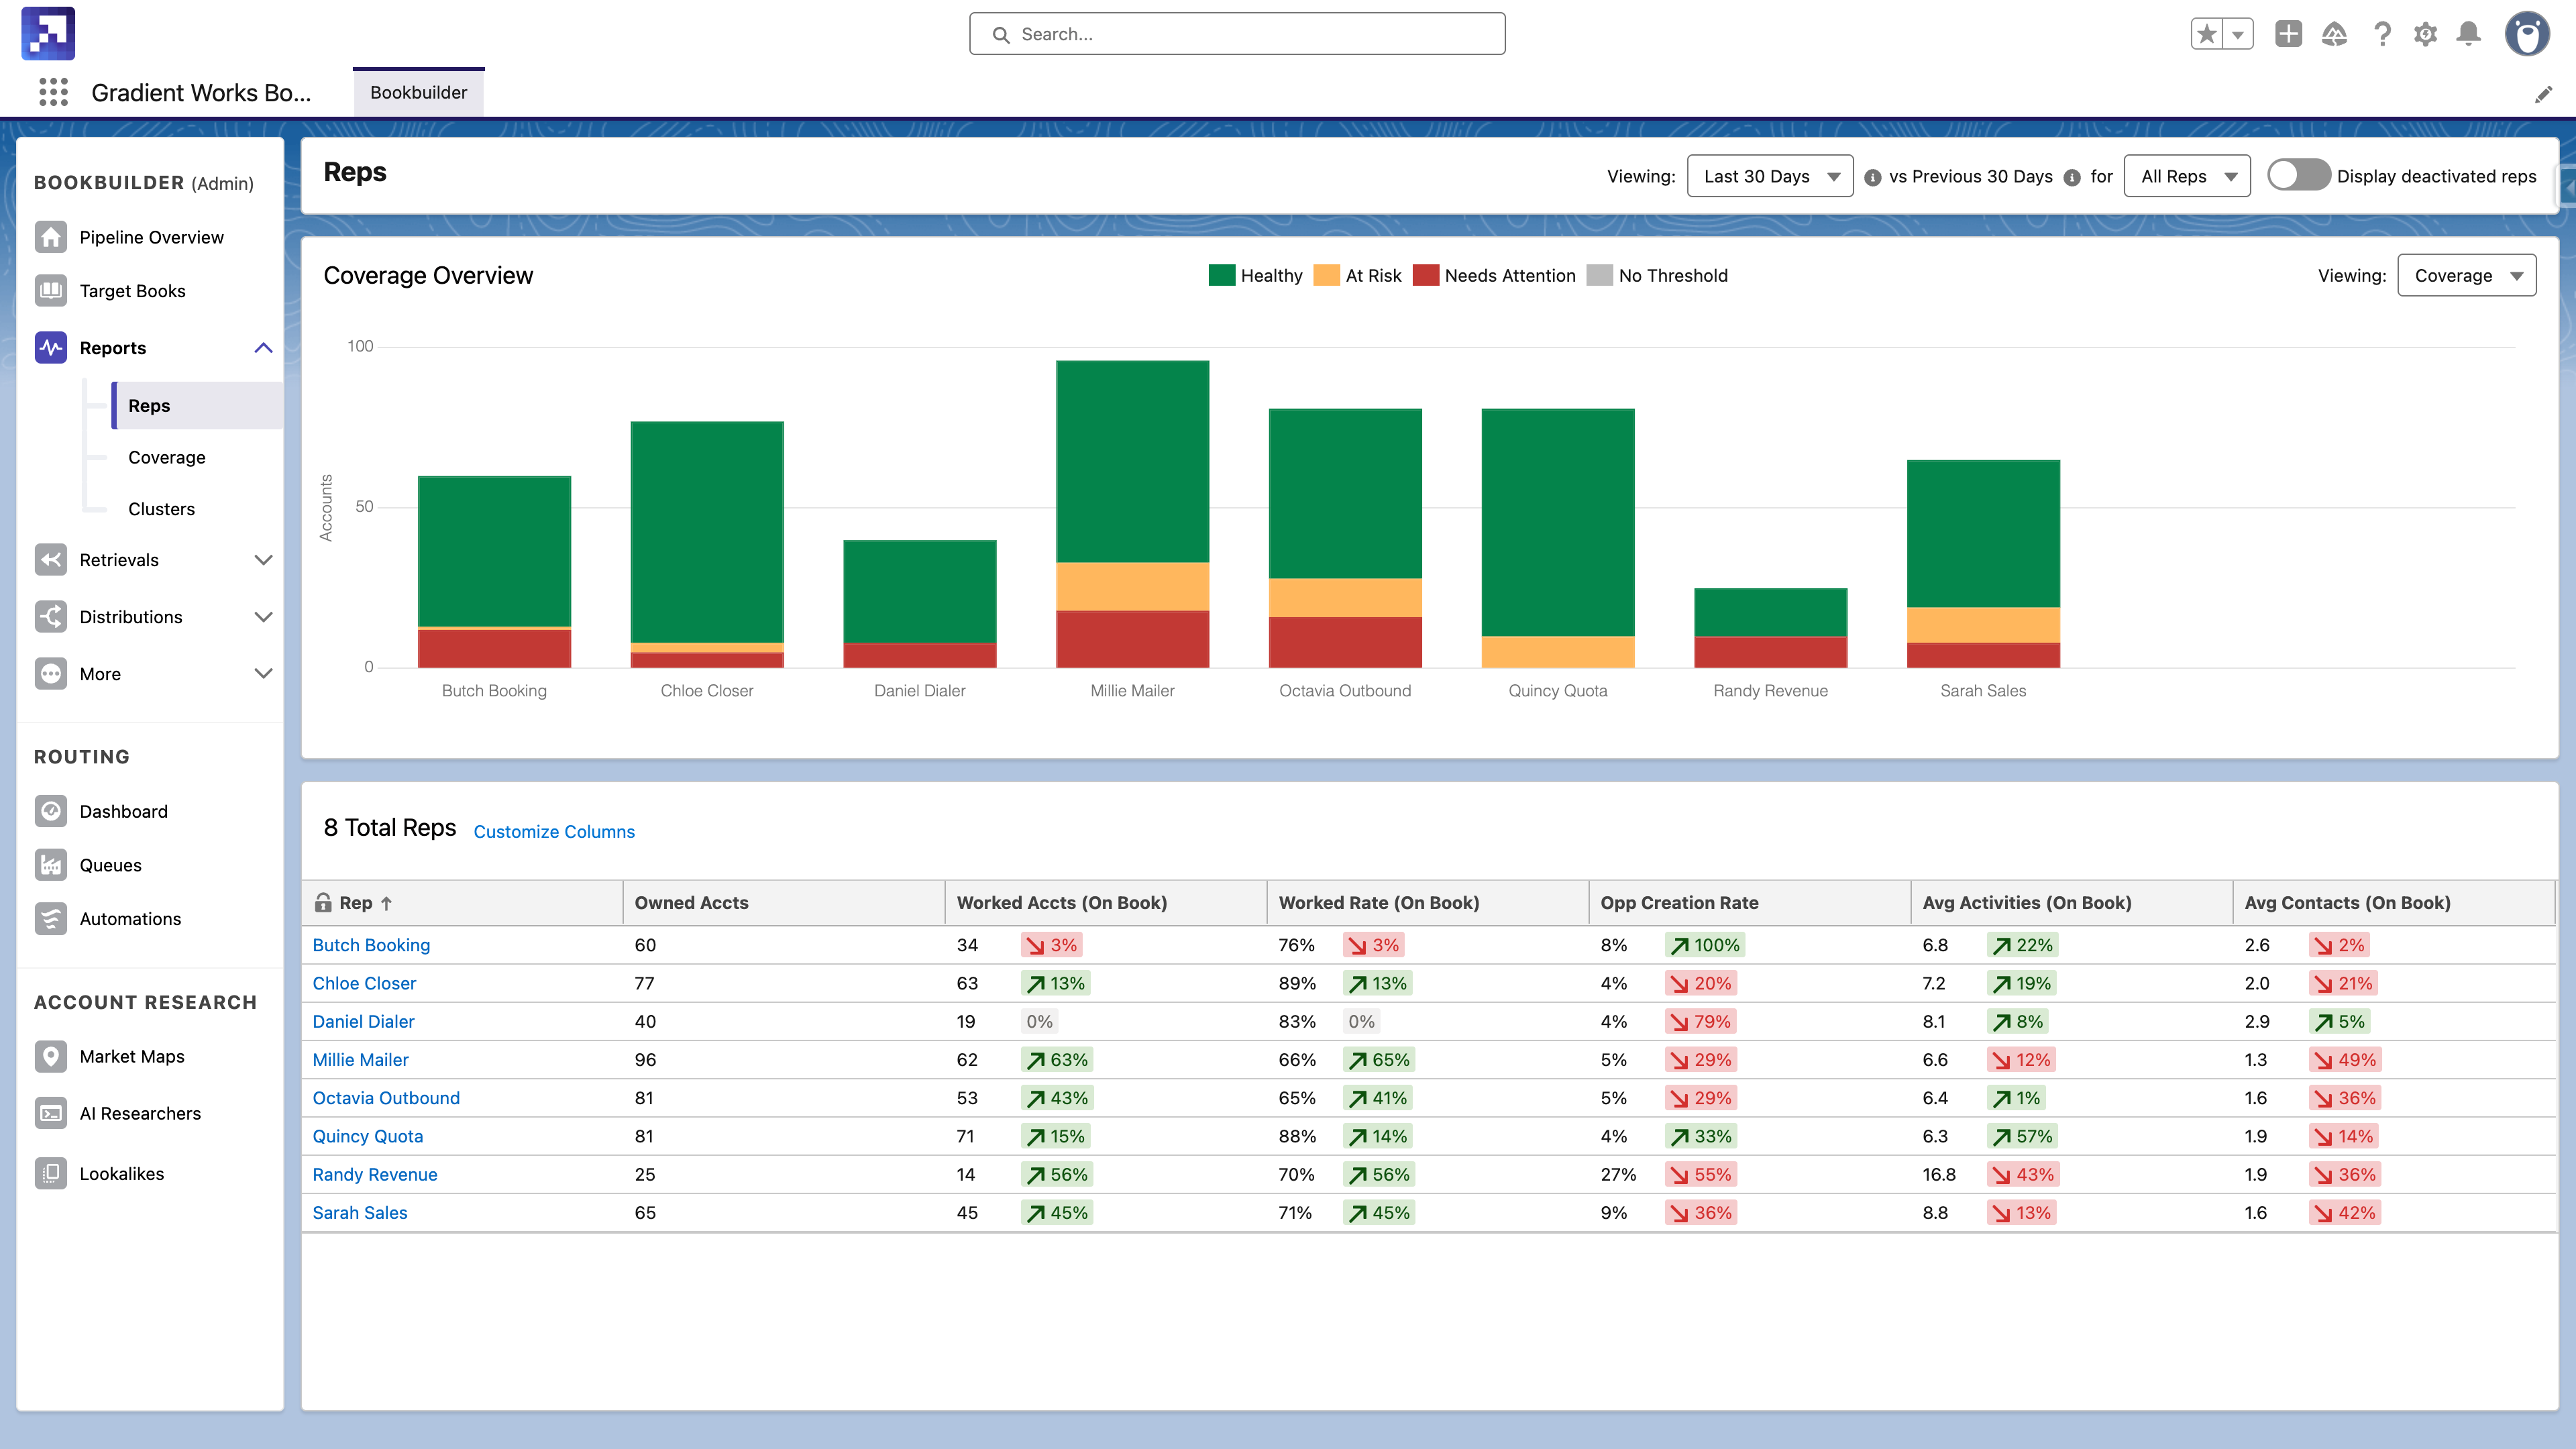Enable Display deactivated reps

[x=2297, y=175]
